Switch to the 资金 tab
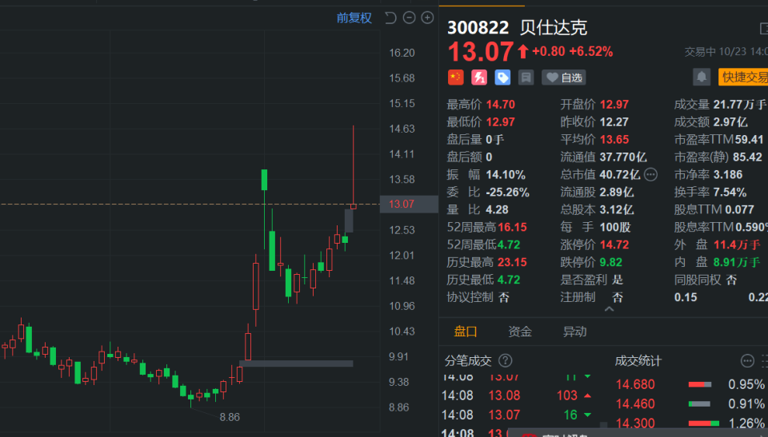The width and height of the screenshot is (768, 437). pyautogui.click(x=520, y=332)
